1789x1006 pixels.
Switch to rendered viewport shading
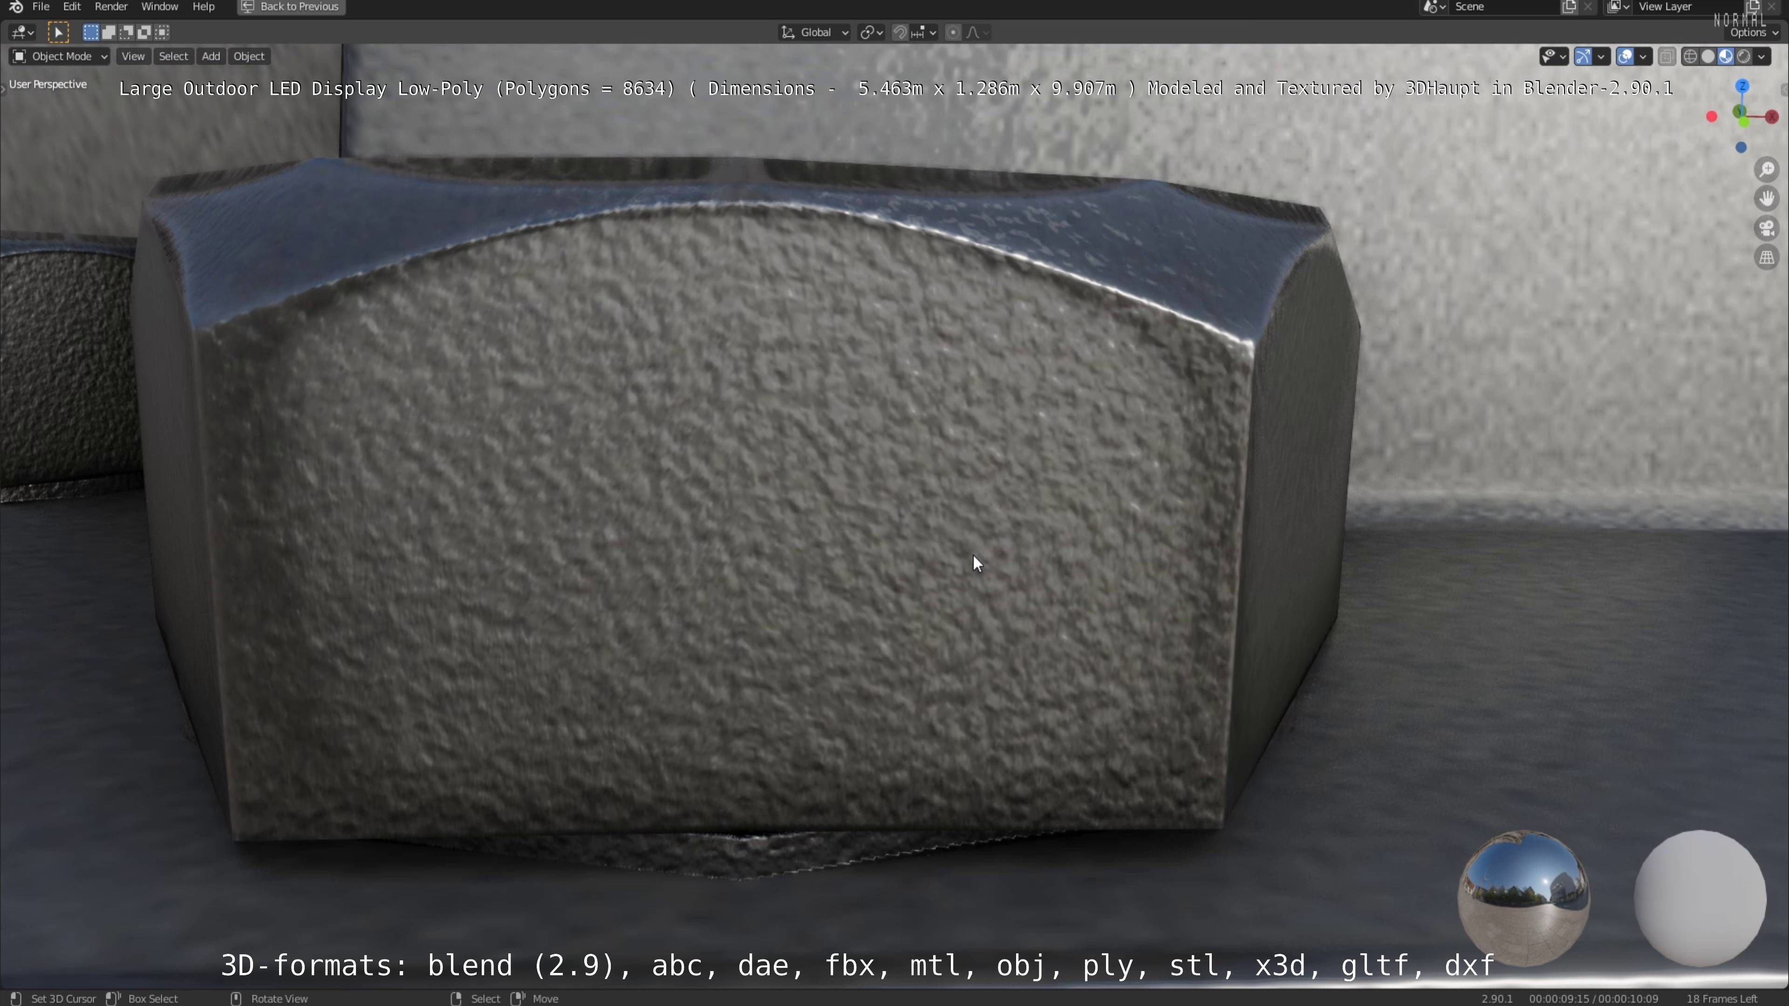[1744, 56]
